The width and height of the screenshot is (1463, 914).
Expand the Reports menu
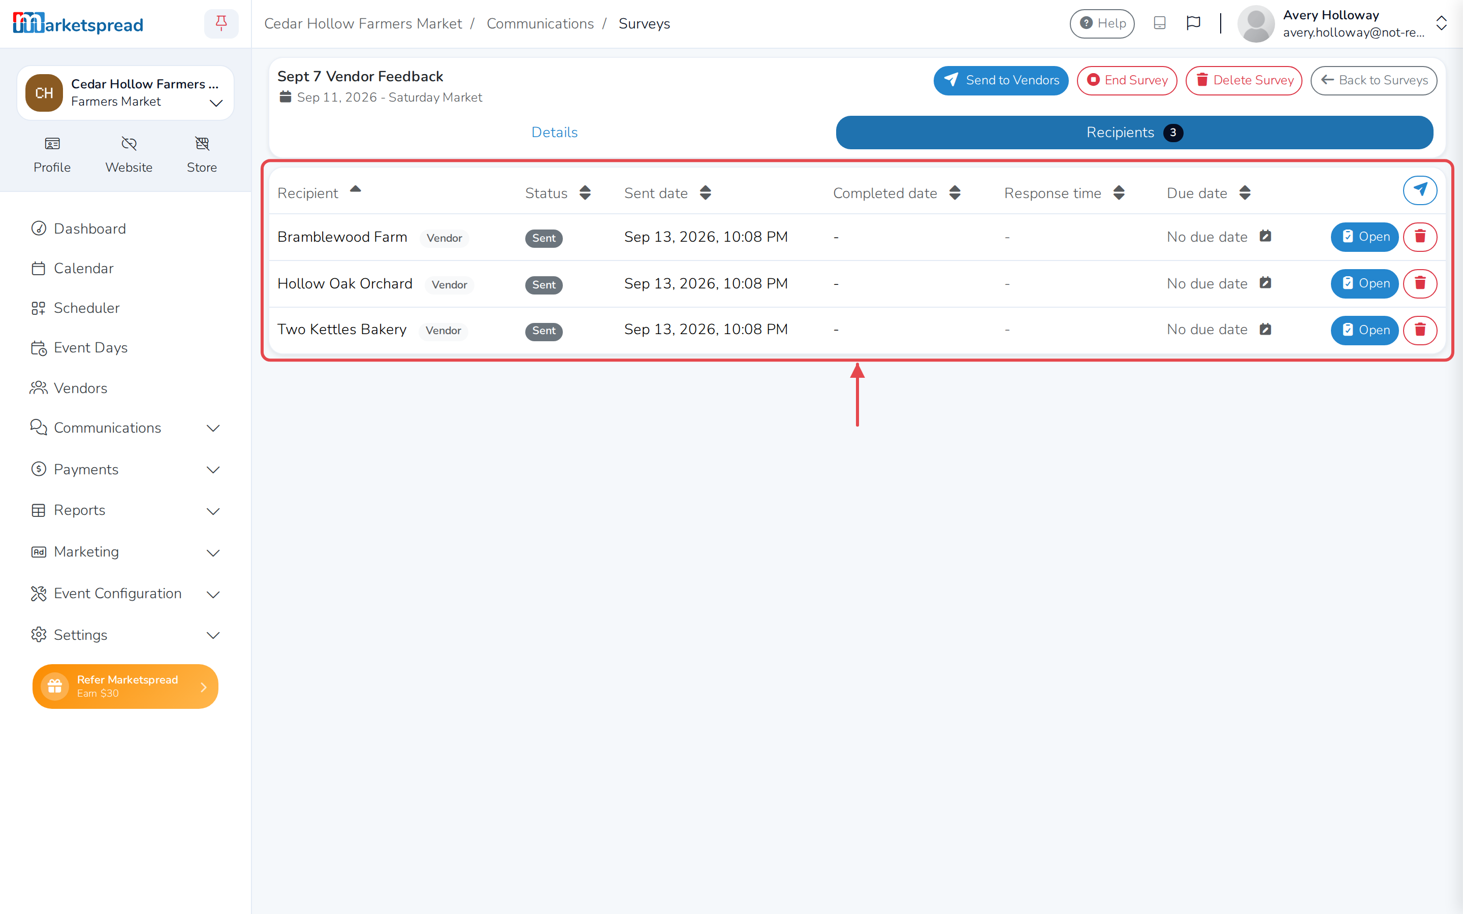(x=125, y=511)
